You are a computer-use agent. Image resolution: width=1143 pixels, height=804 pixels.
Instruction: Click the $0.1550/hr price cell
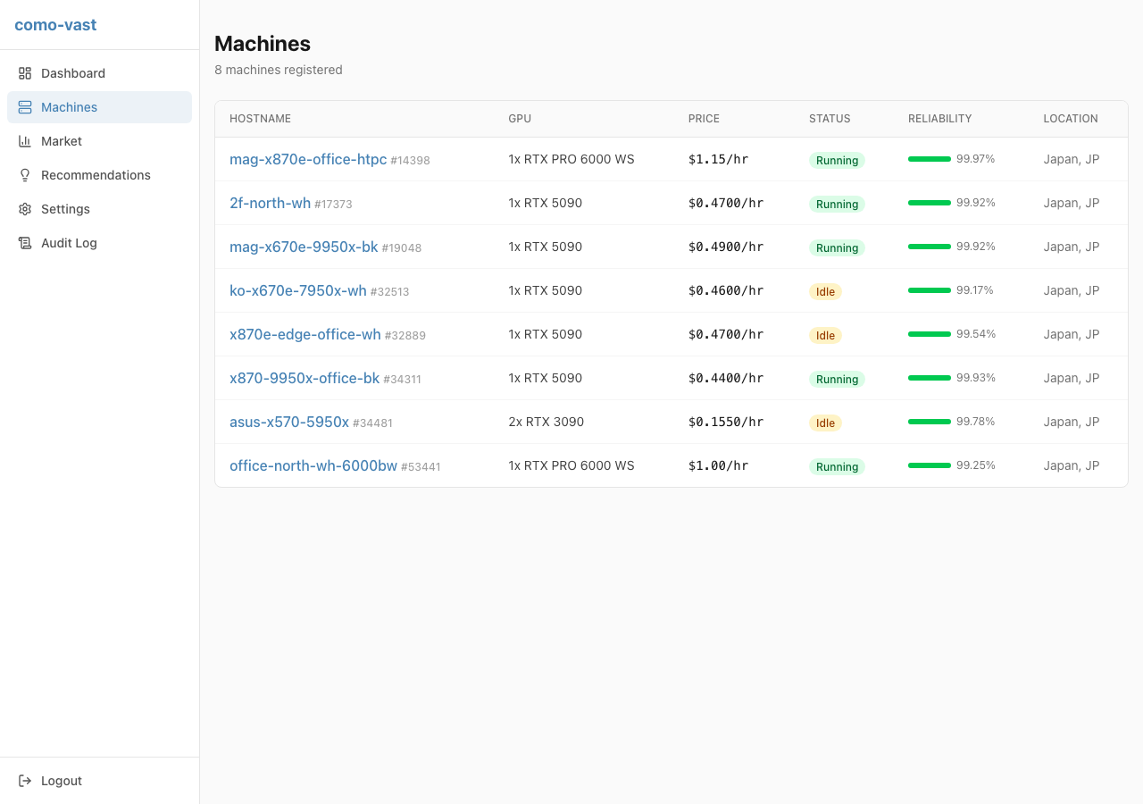(x=726, y=422)
